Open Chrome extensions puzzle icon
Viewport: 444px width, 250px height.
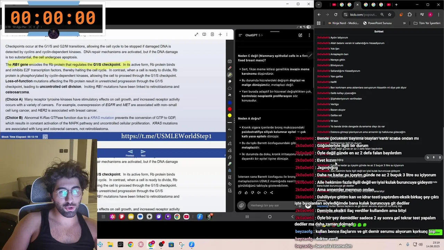pyautogui.click(x=410, y=15)
